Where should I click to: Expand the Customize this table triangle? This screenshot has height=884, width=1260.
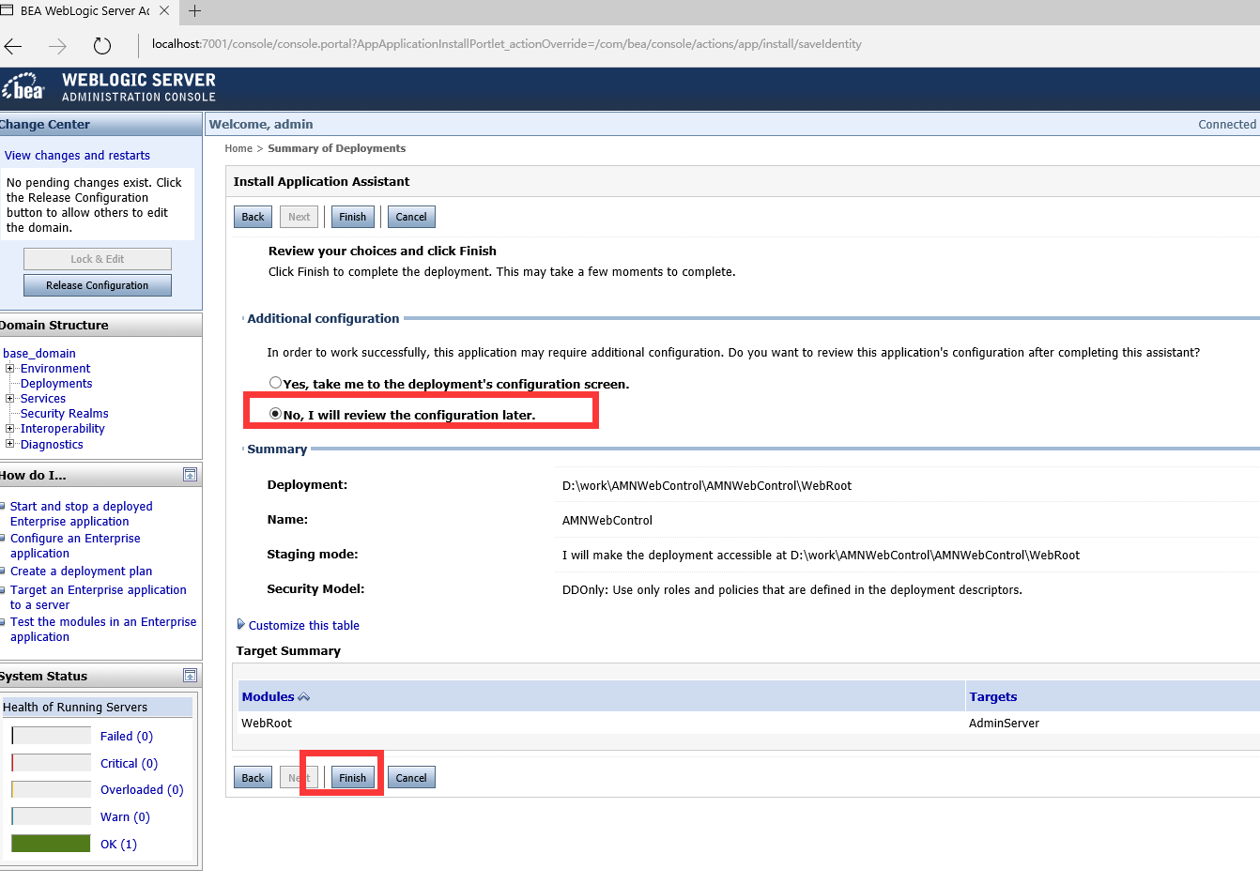pyautogui.click(x=241, y=624)
